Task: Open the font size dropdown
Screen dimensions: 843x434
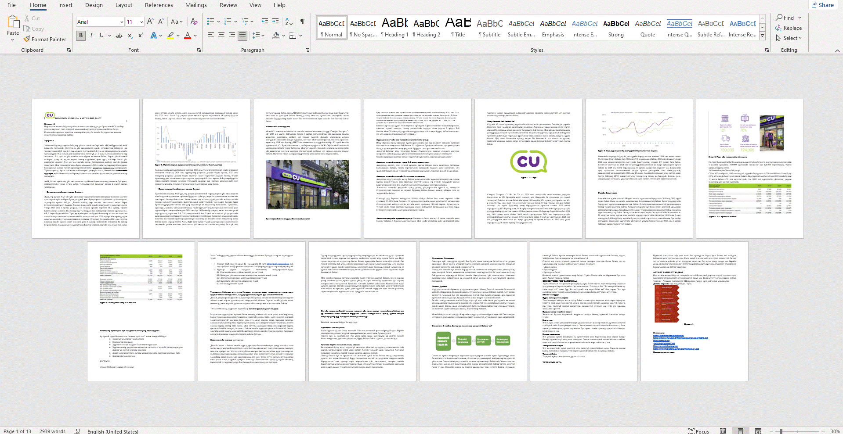Action: coord(141,22)
